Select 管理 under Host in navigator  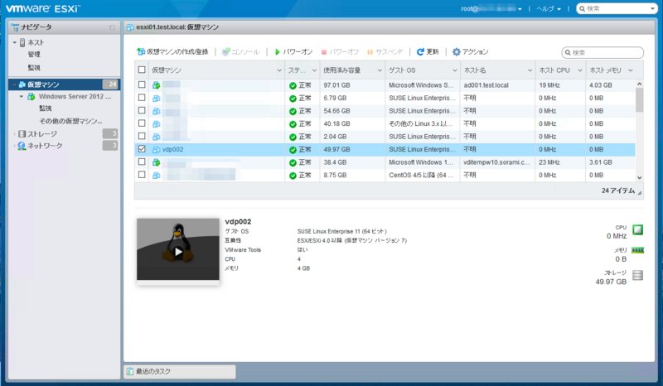tap(34, 54)
